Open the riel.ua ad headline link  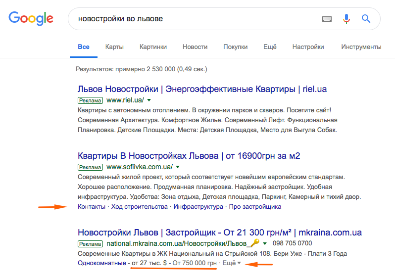(x=202, y=90)
